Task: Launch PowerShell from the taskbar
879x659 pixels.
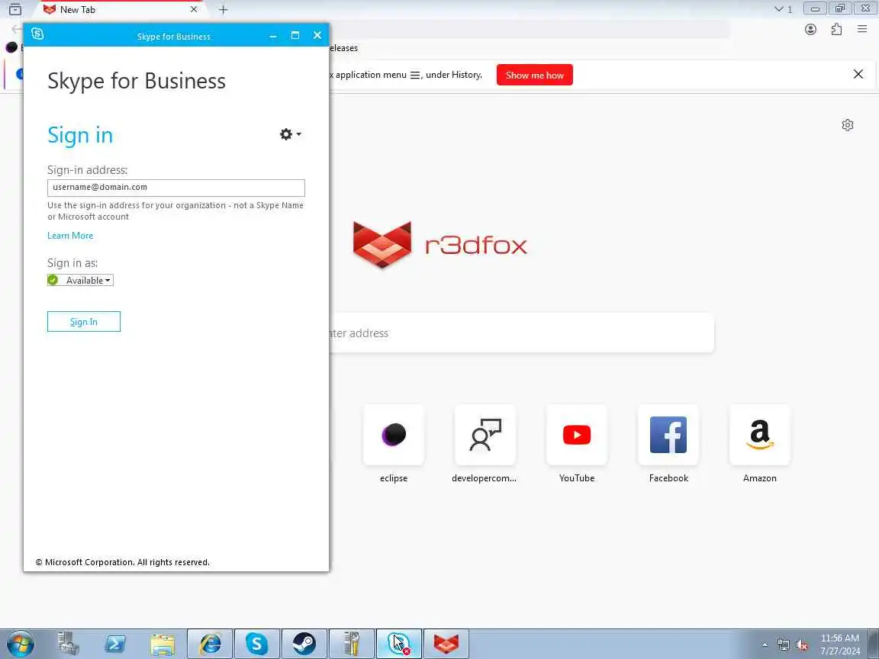Action: tap(115, 644)
